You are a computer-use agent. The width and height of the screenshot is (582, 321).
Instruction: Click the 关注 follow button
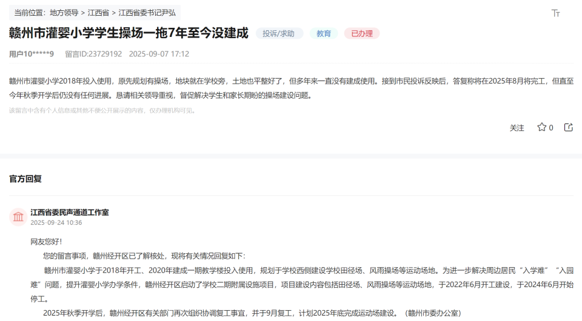pyautogui.click(x=517, y=128)
